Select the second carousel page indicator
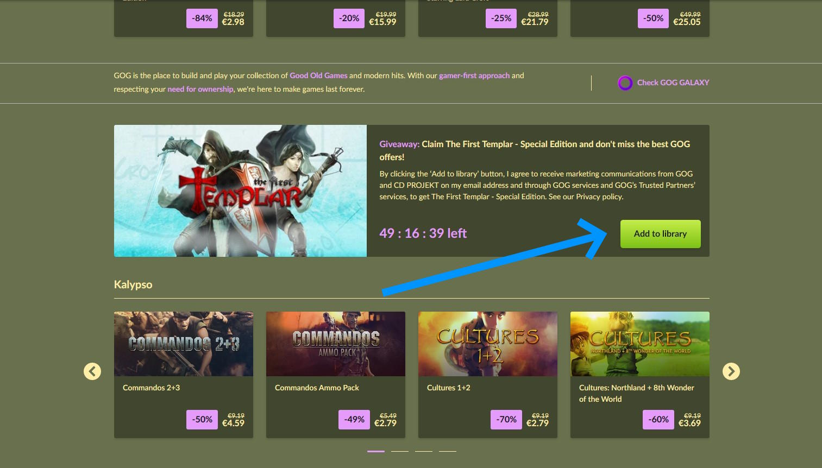The width and height of the screenshot is (822, 468). [x=400, y=451]
